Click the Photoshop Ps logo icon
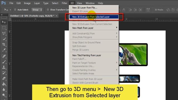The image size is (178, 100). 4,3
